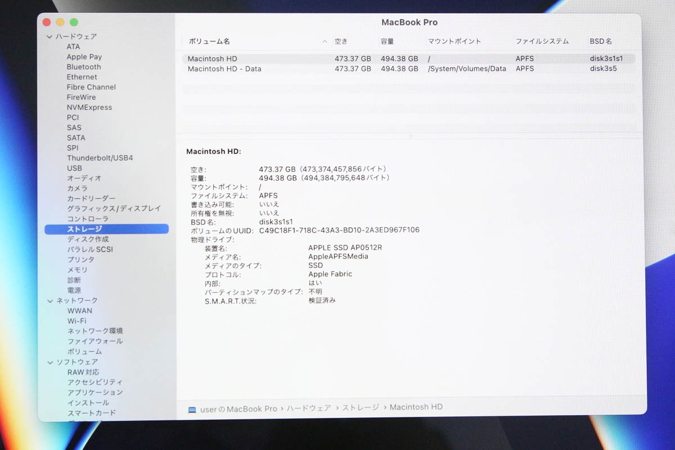
Task: Click the AppleAPFSMedia media name value
Action: (339, 256)
